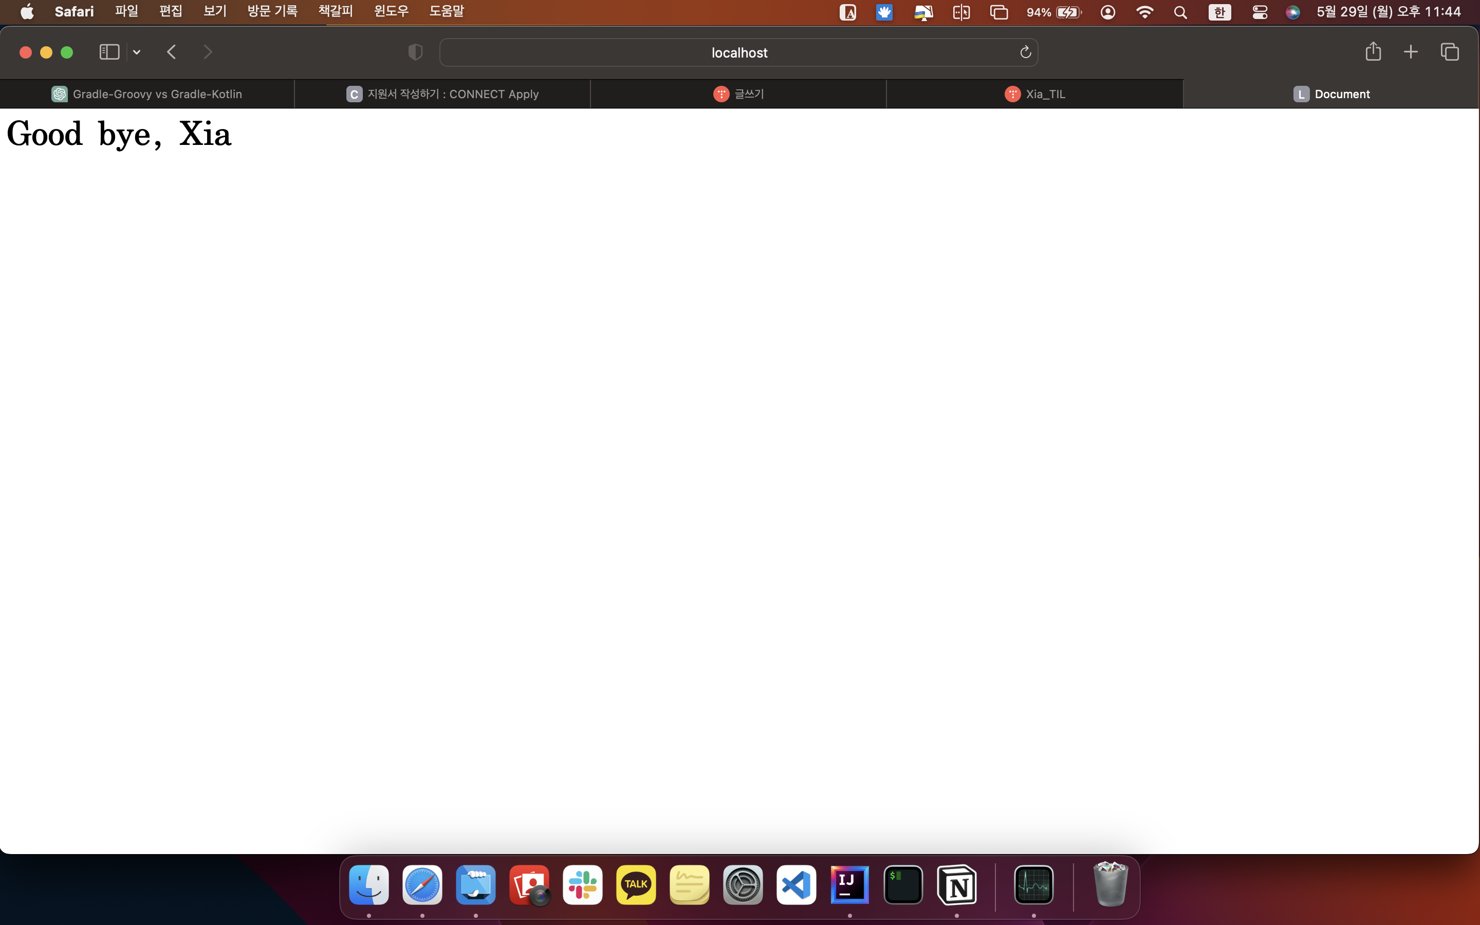Launch IntelliJ IDEA from the Dock
Screen dimensions: 1480x925
coord(849,884)
